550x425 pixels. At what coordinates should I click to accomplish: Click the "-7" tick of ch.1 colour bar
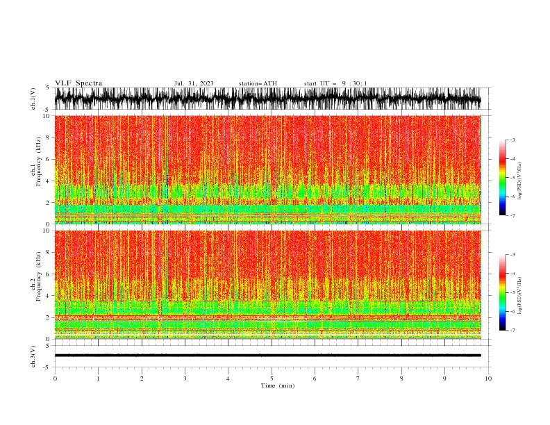coord(512,215)
